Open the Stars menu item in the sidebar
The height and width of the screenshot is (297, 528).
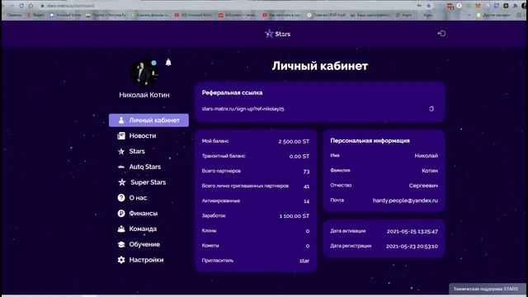(x=137, y=151)
